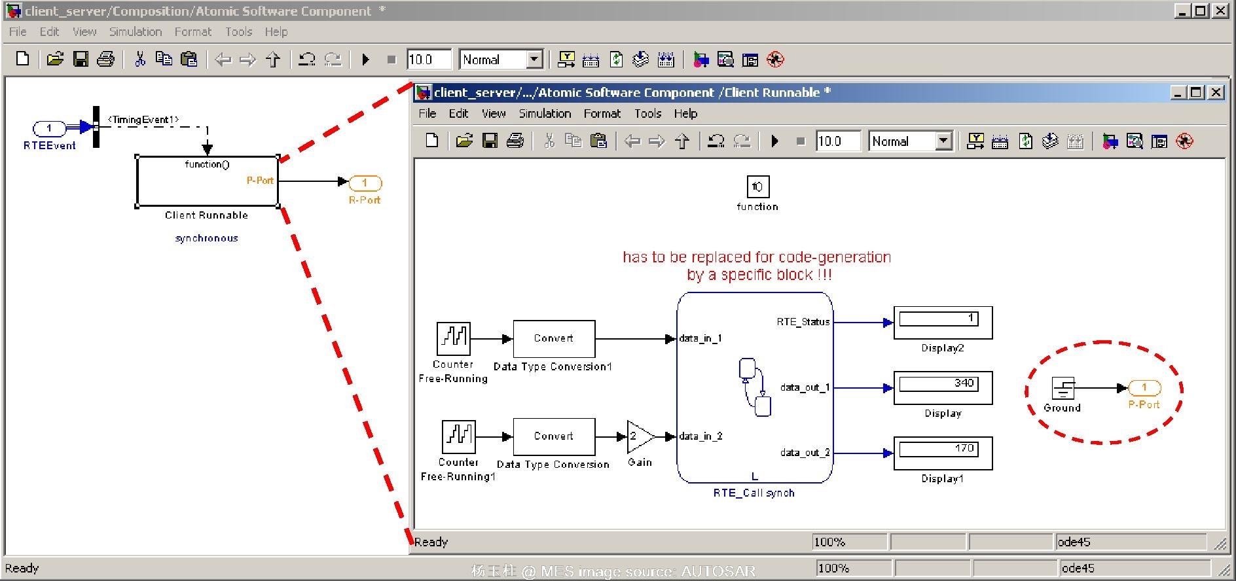This screenshot has width=1236, height=581.
Task: Click Copy icon in outer window toolbar
Action: [164, 60]
